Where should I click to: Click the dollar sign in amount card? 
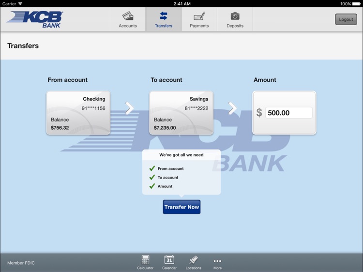[259, 113]
